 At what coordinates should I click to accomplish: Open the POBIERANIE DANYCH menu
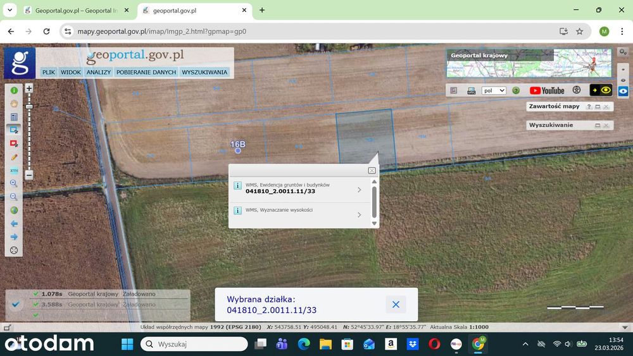point(146,72)
